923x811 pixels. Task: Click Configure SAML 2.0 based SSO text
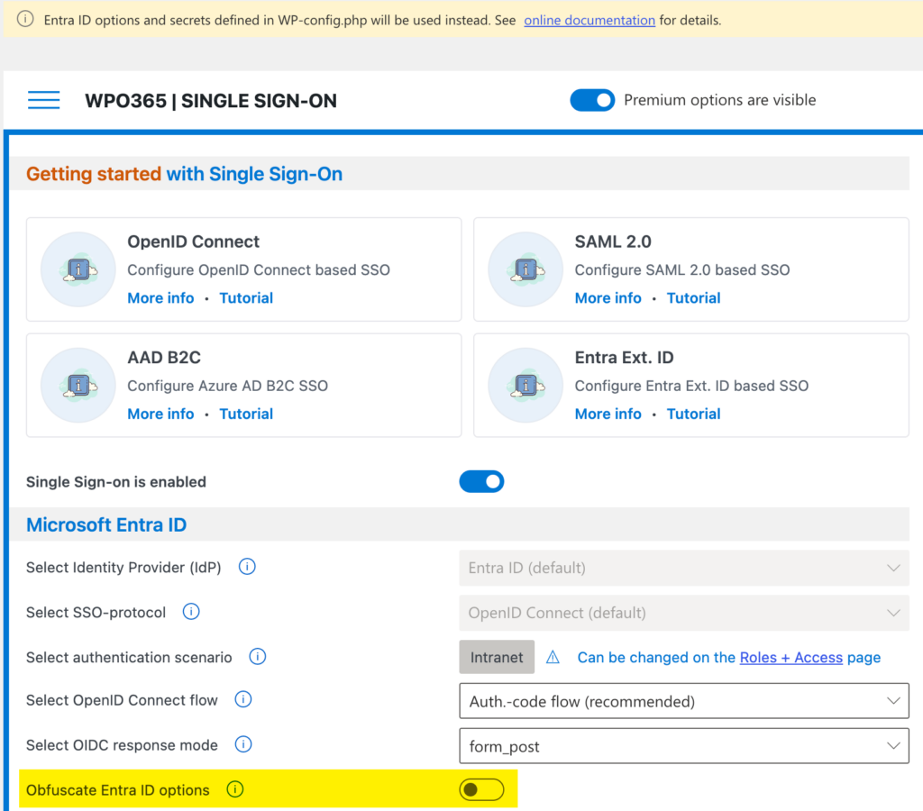[682, 269]
